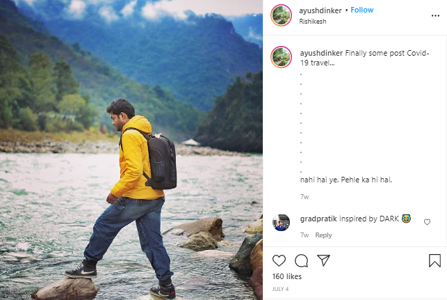Image resolution: width=447 pixels, height=300 pixels.
Task: Open the gradpratik username link
Action: click(318, 219)
